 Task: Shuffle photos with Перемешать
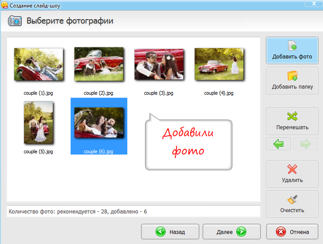tap(292, 121)
